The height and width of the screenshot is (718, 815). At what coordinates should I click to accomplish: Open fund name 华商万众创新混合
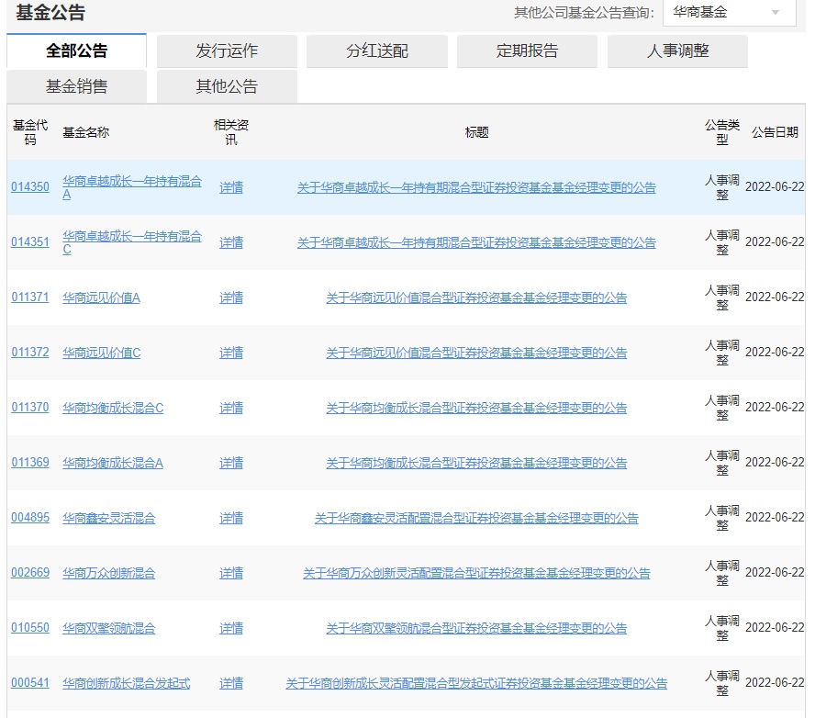108,574
